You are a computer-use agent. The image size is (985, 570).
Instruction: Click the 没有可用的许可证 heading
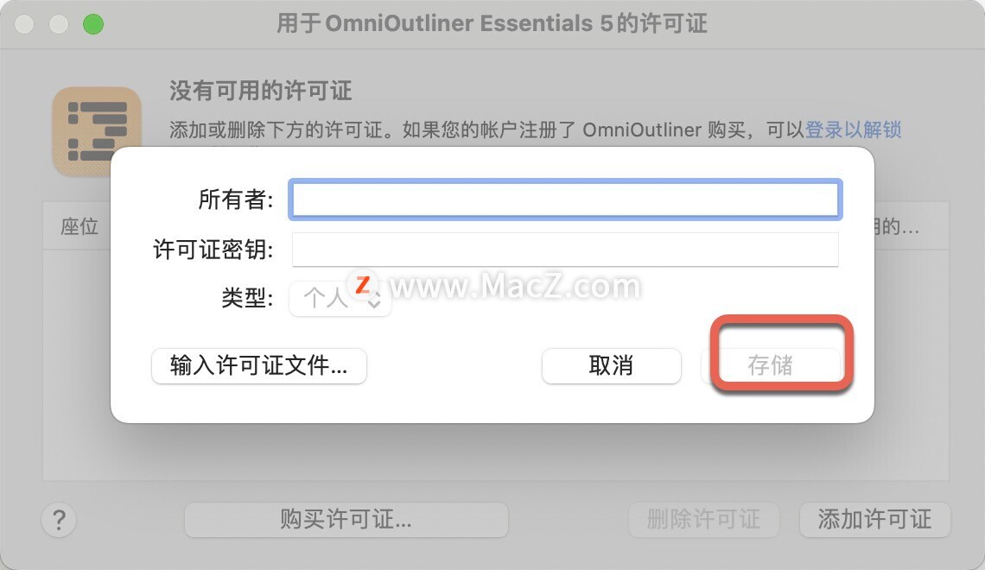click(261, 91)
